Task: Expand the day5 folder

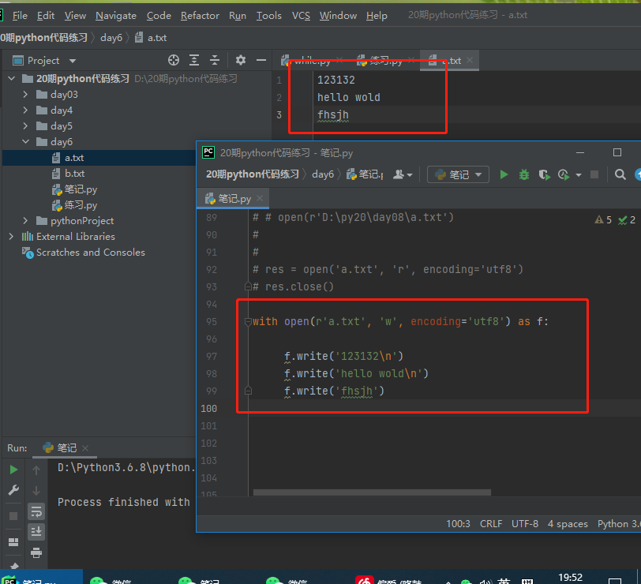Action: [x=25, y=125]
